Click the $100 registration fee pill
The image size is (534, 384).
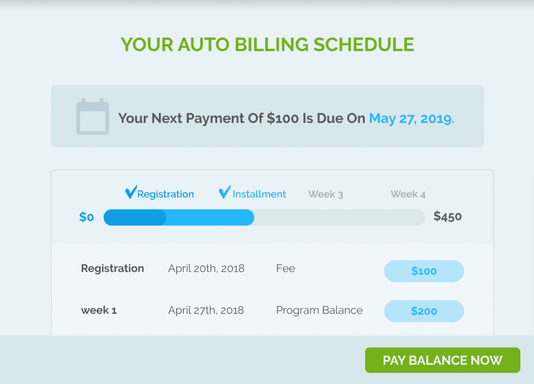(x=424, y=271)
